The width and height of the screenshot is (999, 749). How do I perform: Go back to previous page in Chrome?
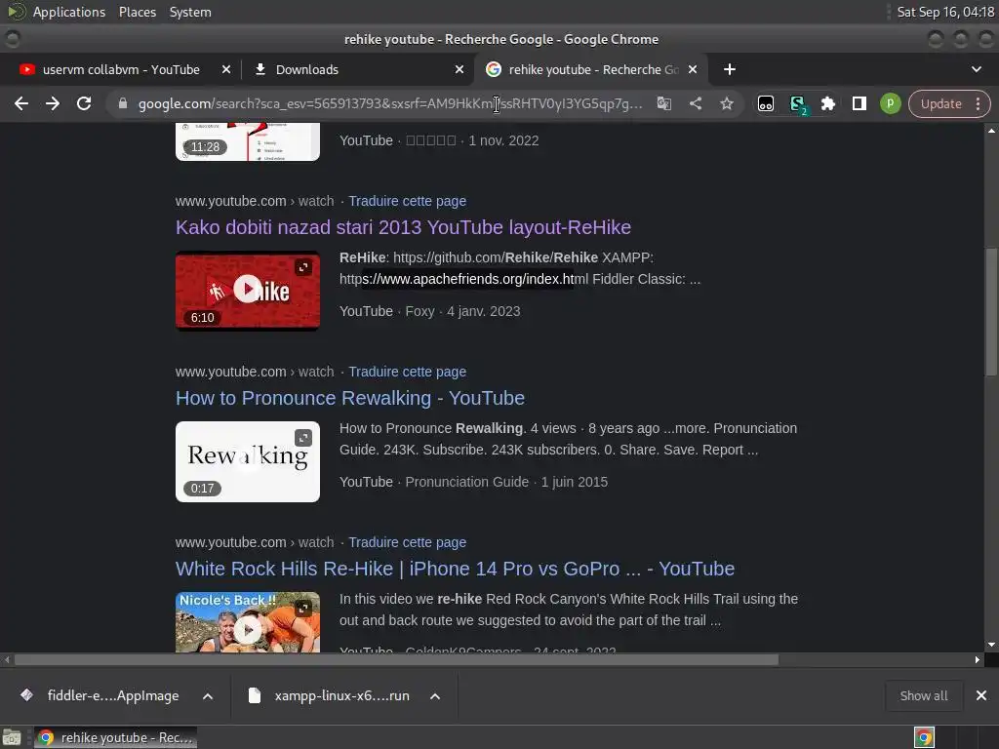pos(21,103)
